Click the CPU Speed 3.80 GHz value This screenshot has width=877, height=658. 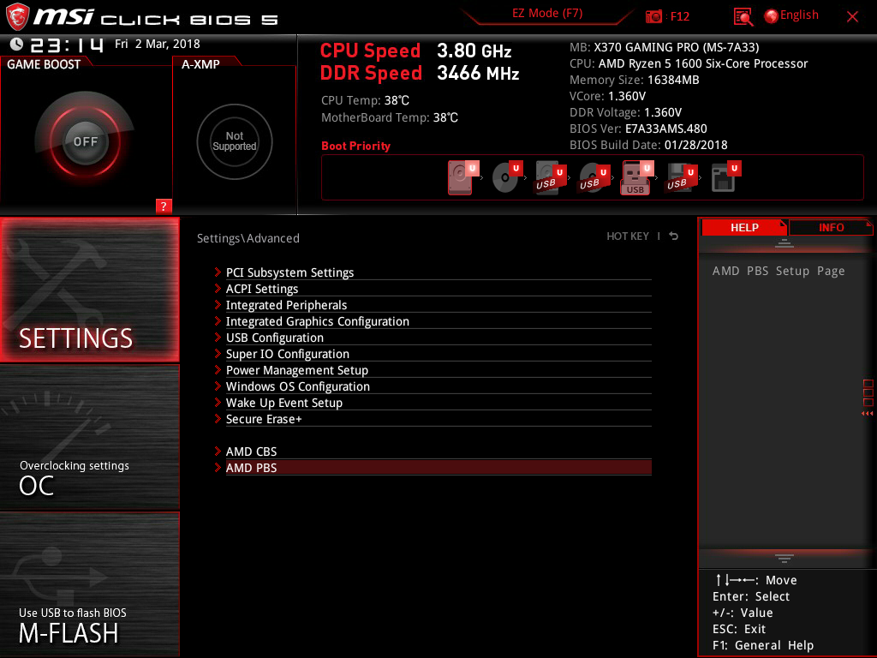click(474, 51)
